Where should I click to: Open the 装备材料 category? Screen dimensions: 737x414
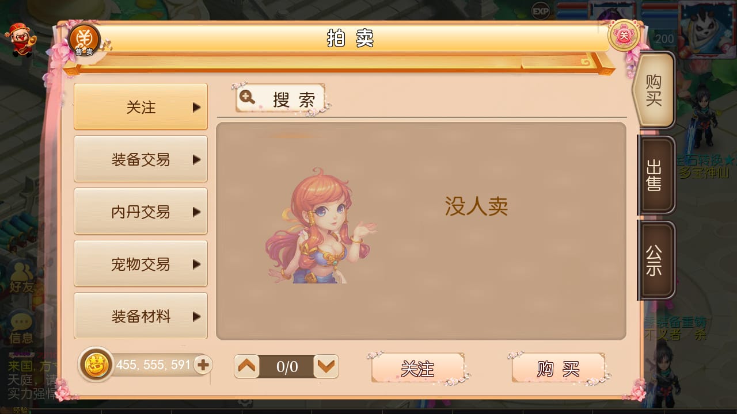(140, 316)
